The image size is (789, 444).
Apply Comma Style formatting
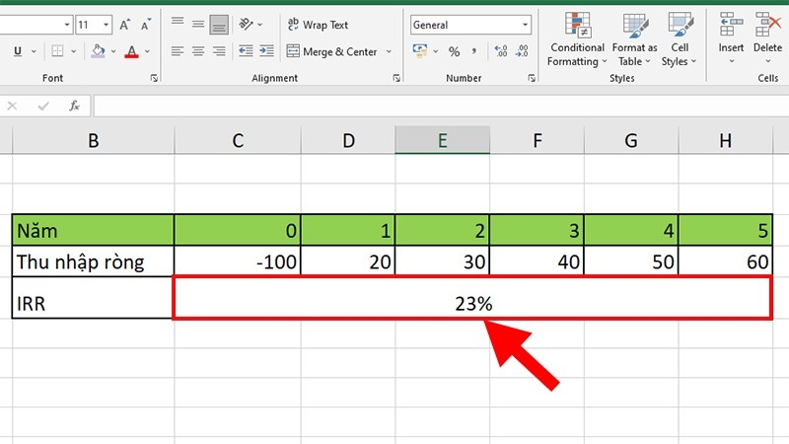click(474, 51)
